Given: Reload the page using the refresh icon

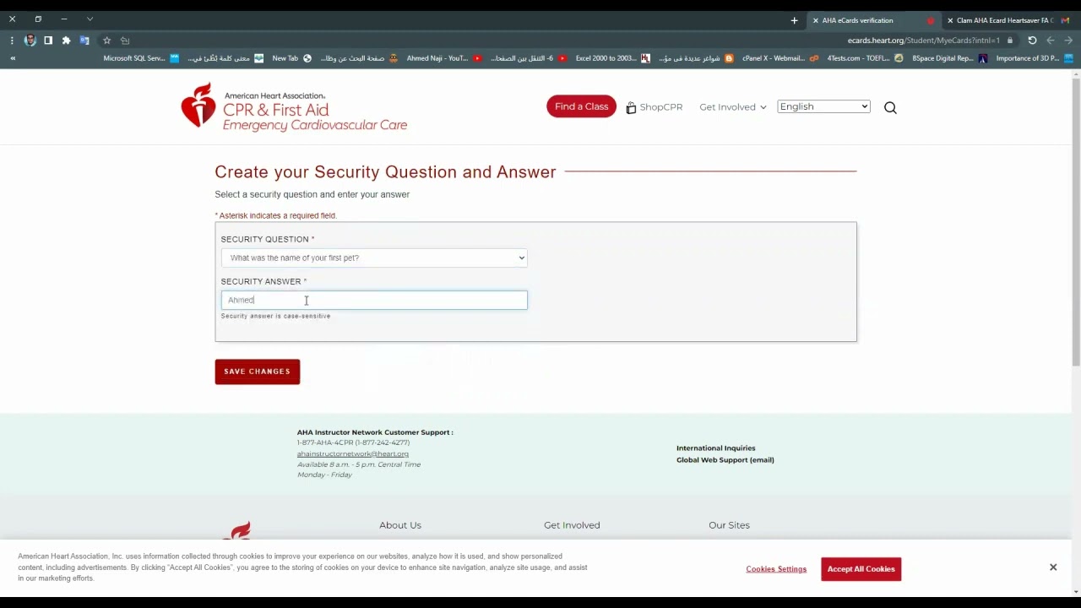Looking at the screenshot, I should [x=1032, y=40].
